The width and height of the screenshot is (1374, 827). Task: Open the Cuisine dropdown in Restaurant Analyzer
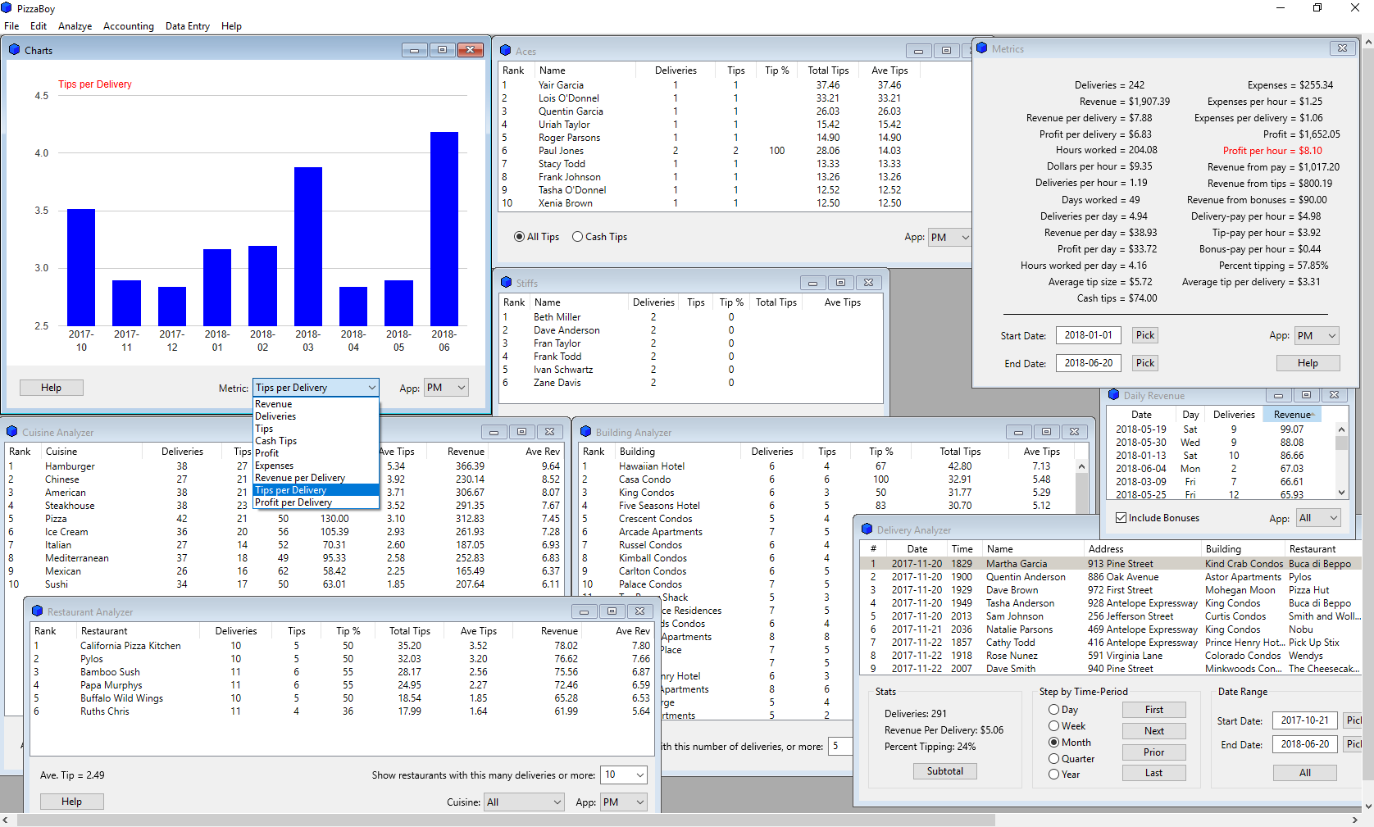click(524, 802)
